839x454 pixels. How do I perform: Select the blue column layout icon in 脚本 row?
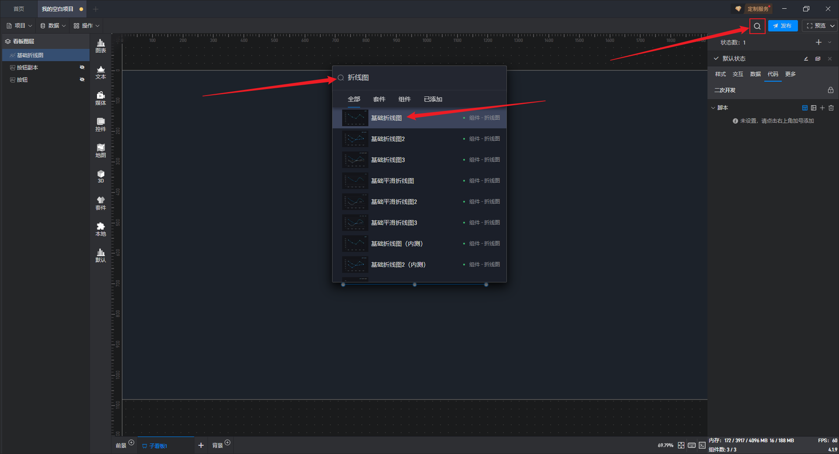coord(805,108)
